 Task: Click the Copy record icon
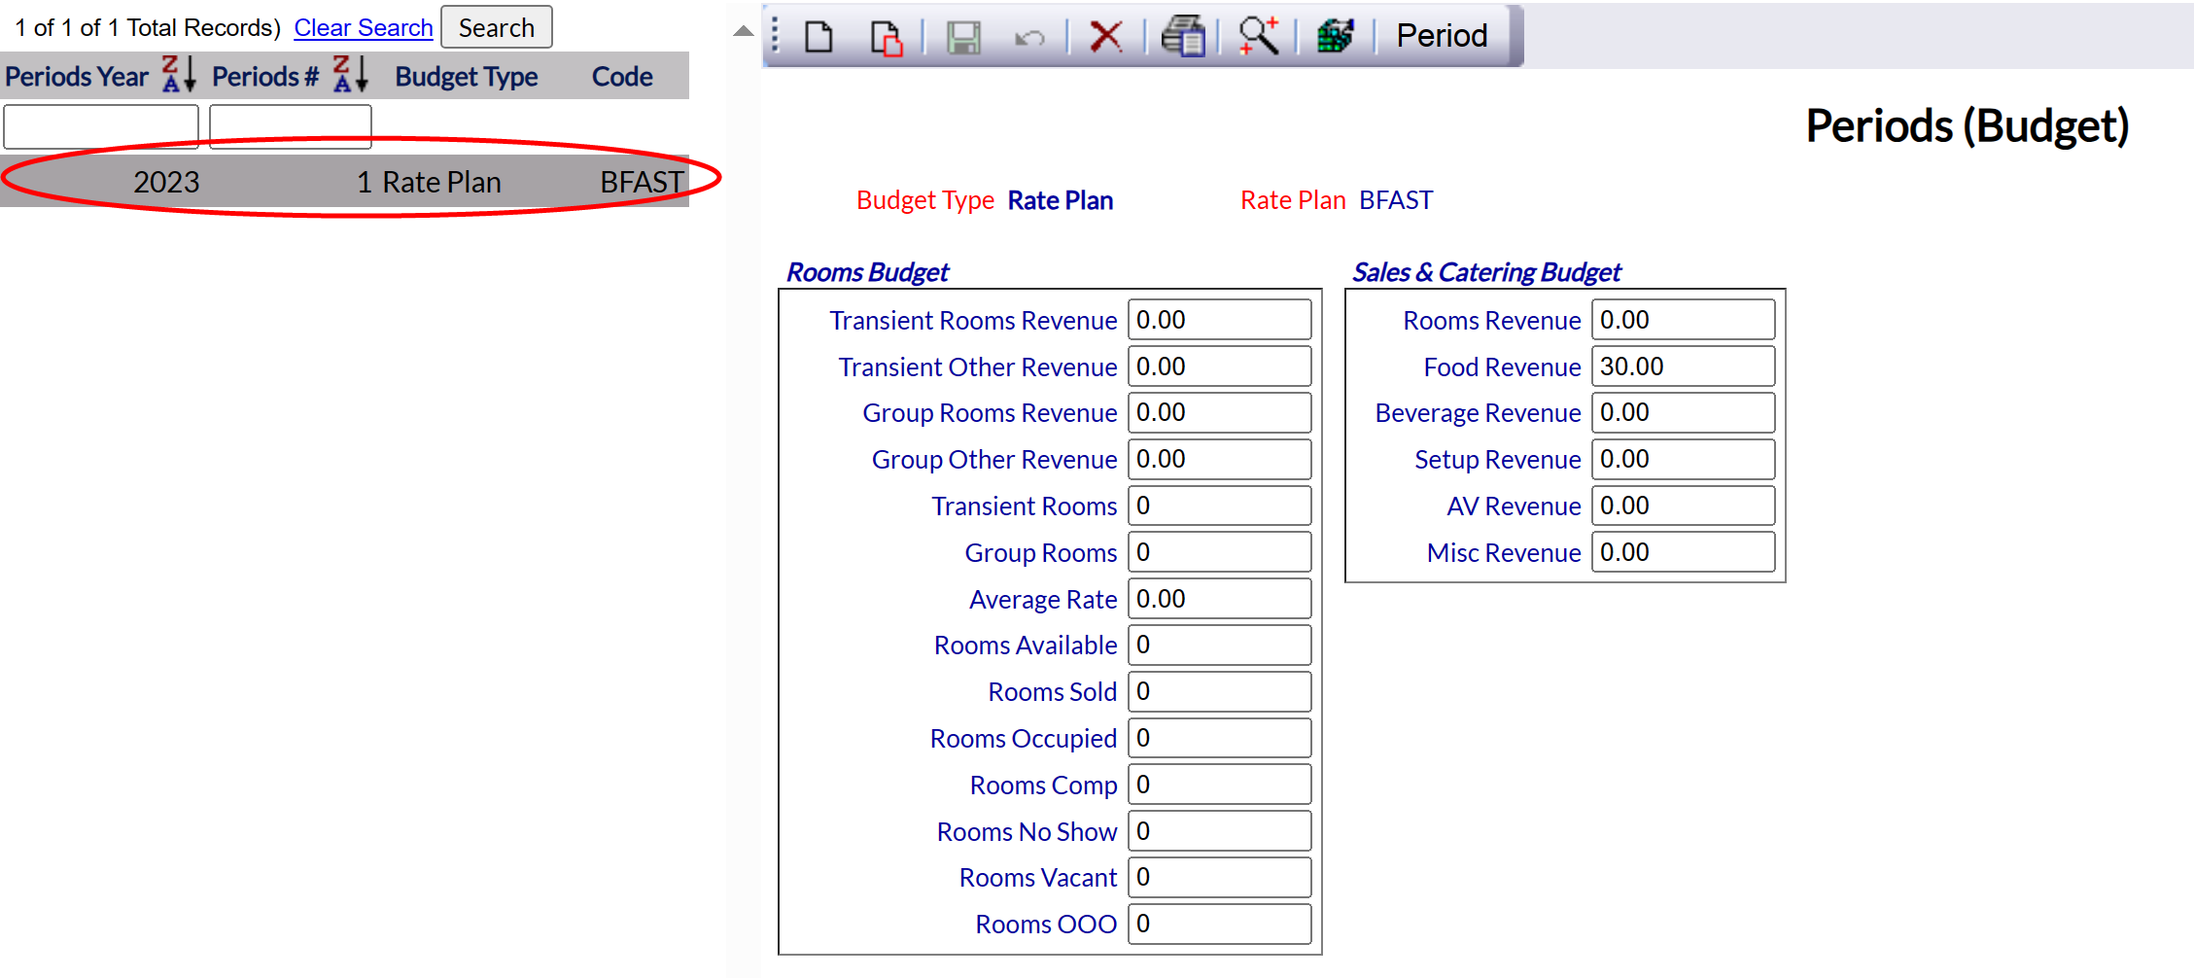(886, 37)
